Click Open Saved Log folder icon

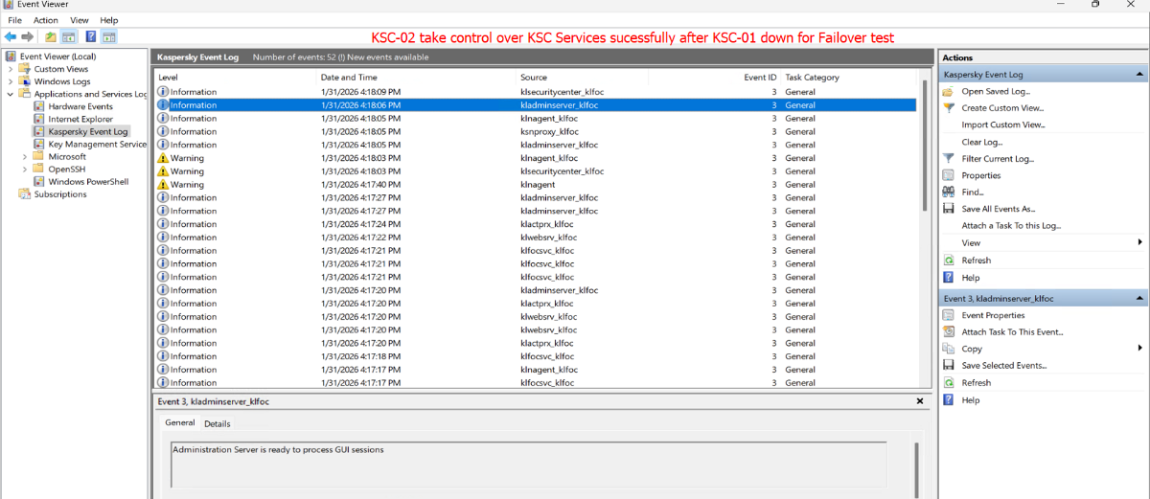[x=948, y=91]
